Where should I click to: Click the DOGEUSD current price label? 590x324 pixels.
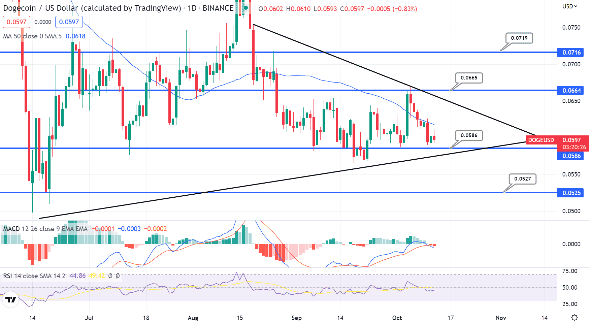pos(541,140)
